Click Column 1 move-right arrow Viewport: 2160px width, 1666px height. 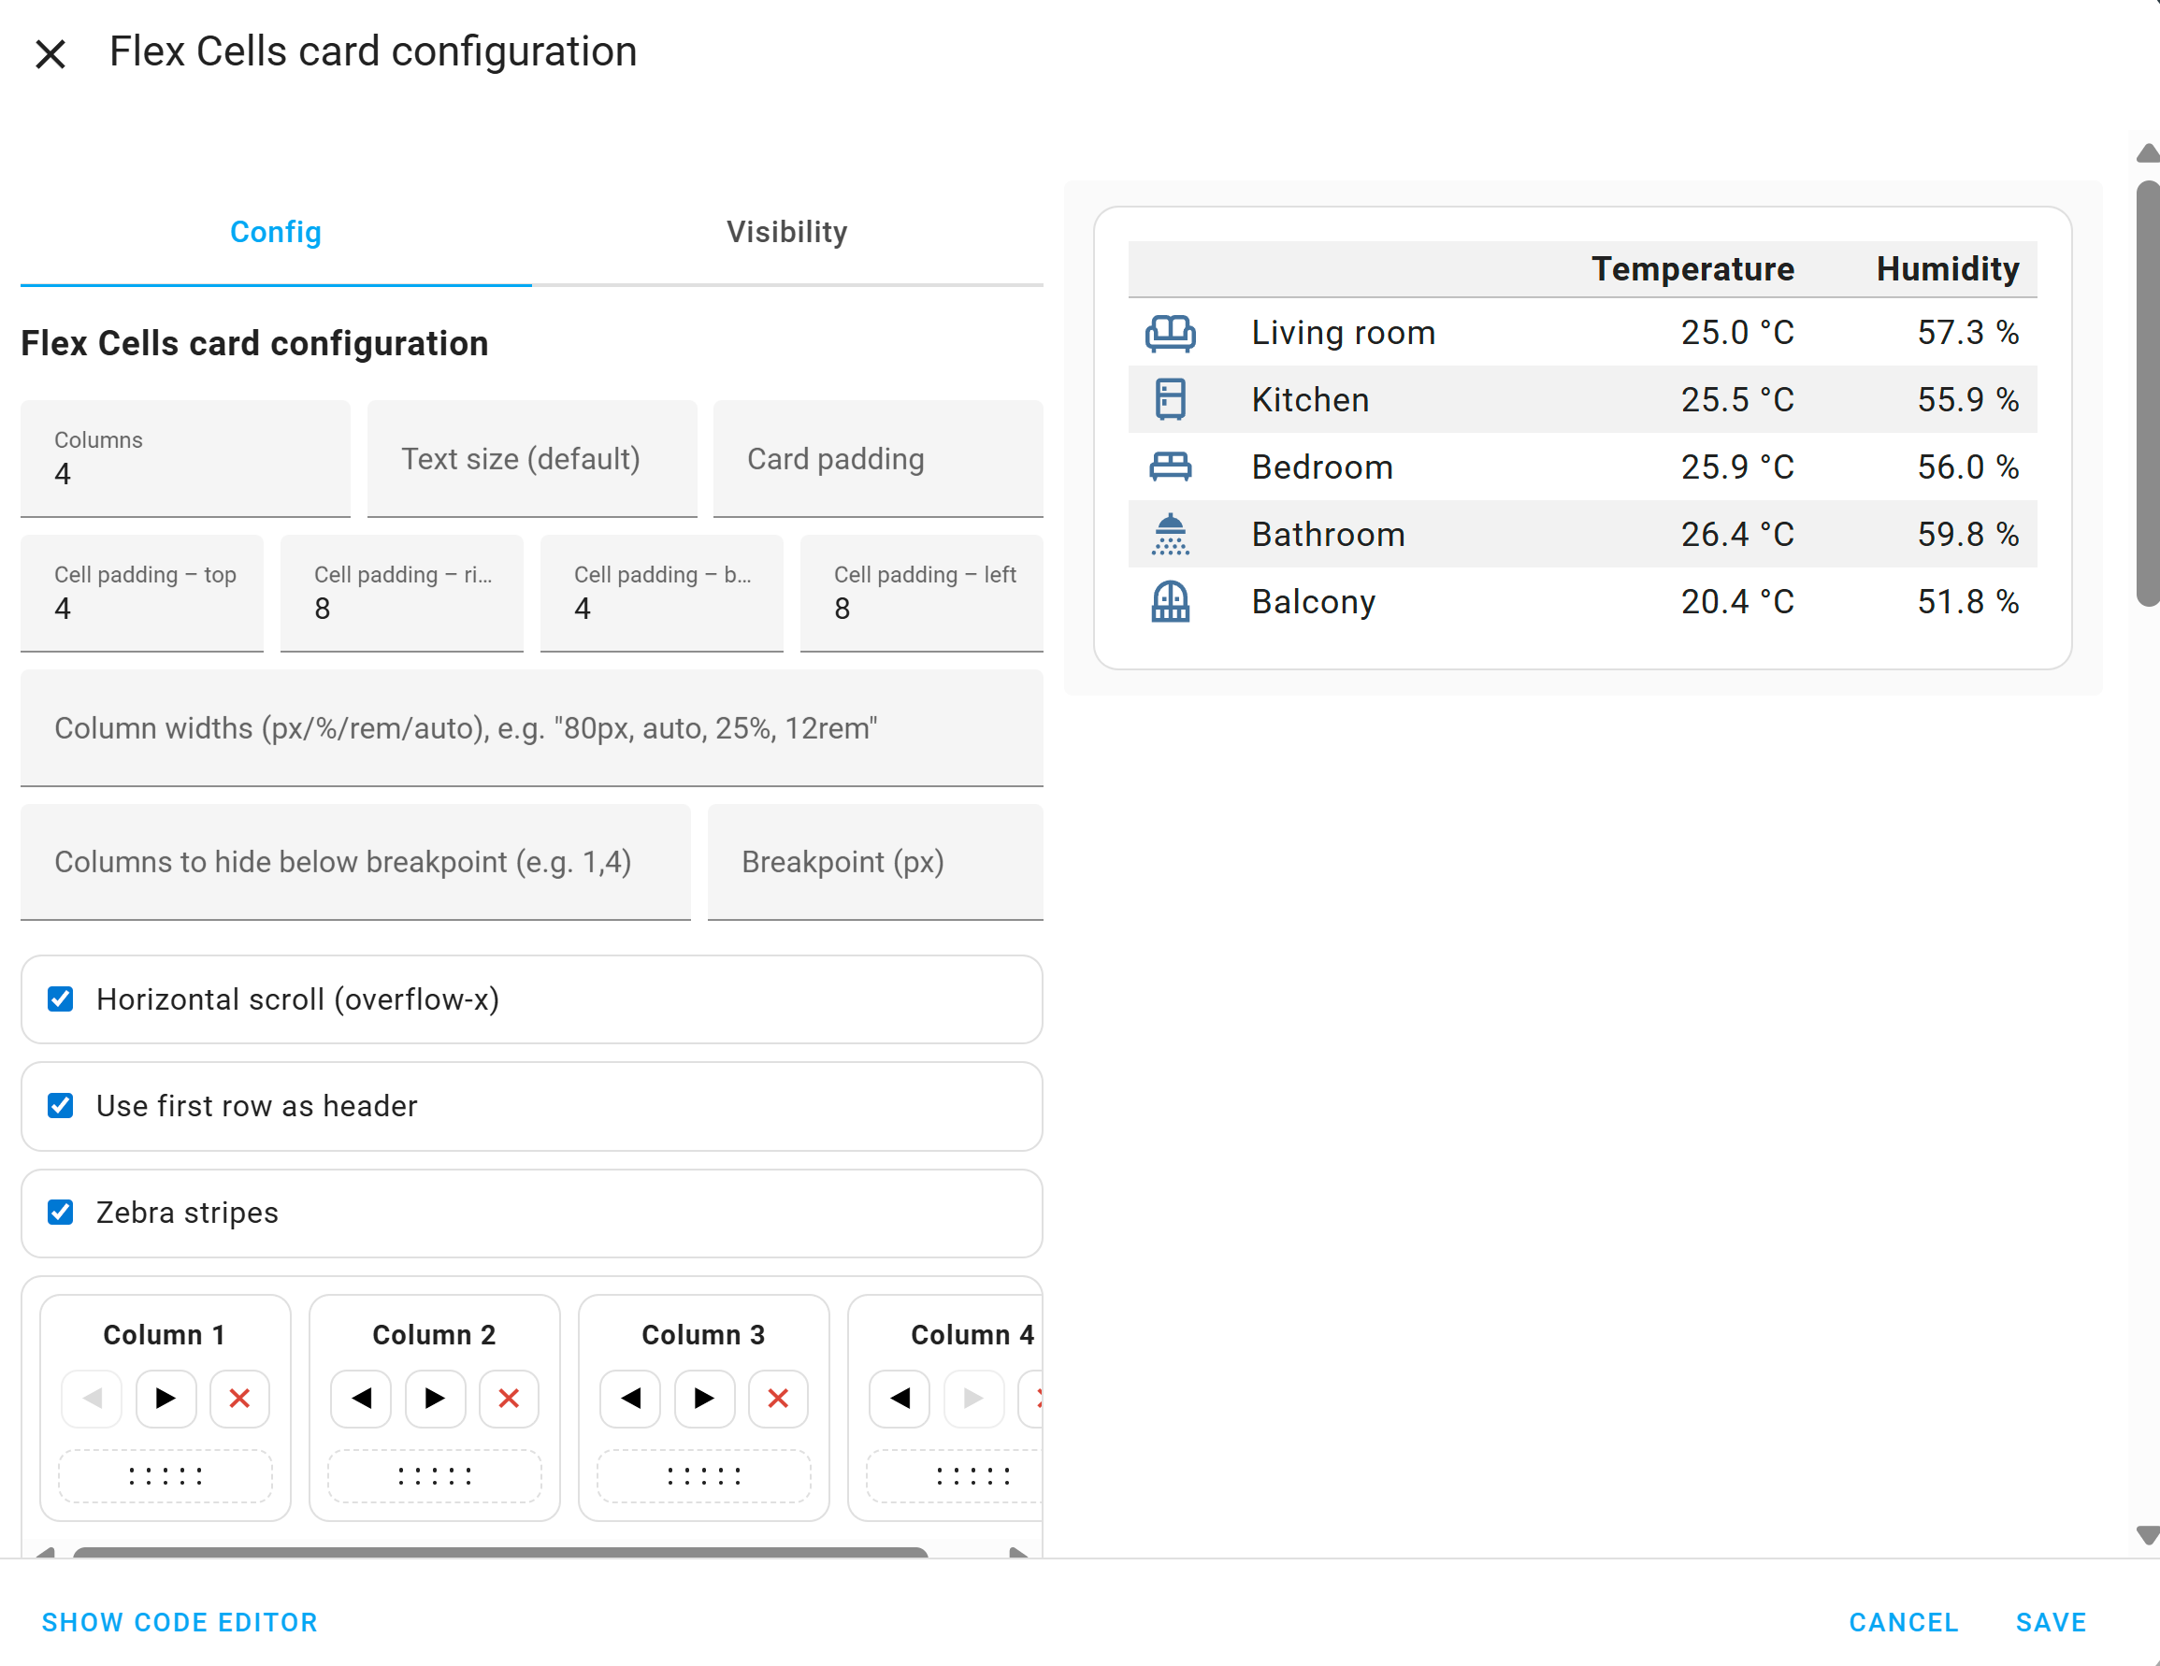[166, 1398]
